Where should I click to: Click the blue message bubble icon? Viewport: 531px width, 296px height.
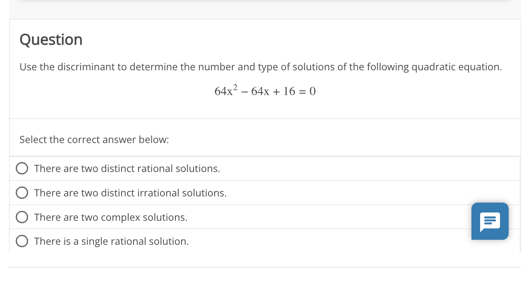tap(490, 221)
